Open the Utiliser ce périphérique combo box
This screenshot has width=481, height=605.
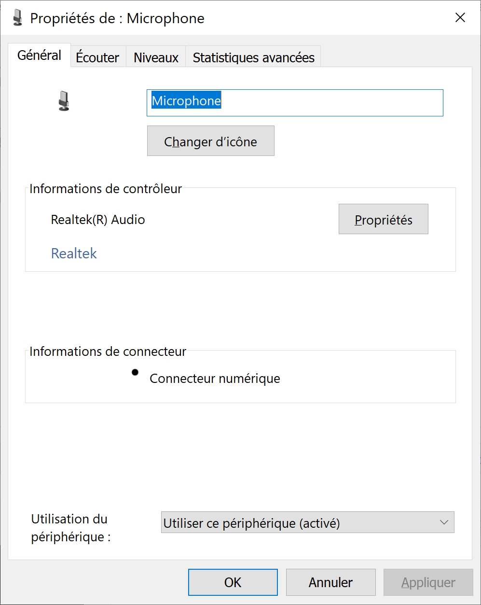pos(307,522)
